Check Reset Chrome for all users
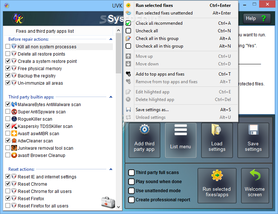The width and height of the screenshot is (278, 214). [x=8, y=191]
